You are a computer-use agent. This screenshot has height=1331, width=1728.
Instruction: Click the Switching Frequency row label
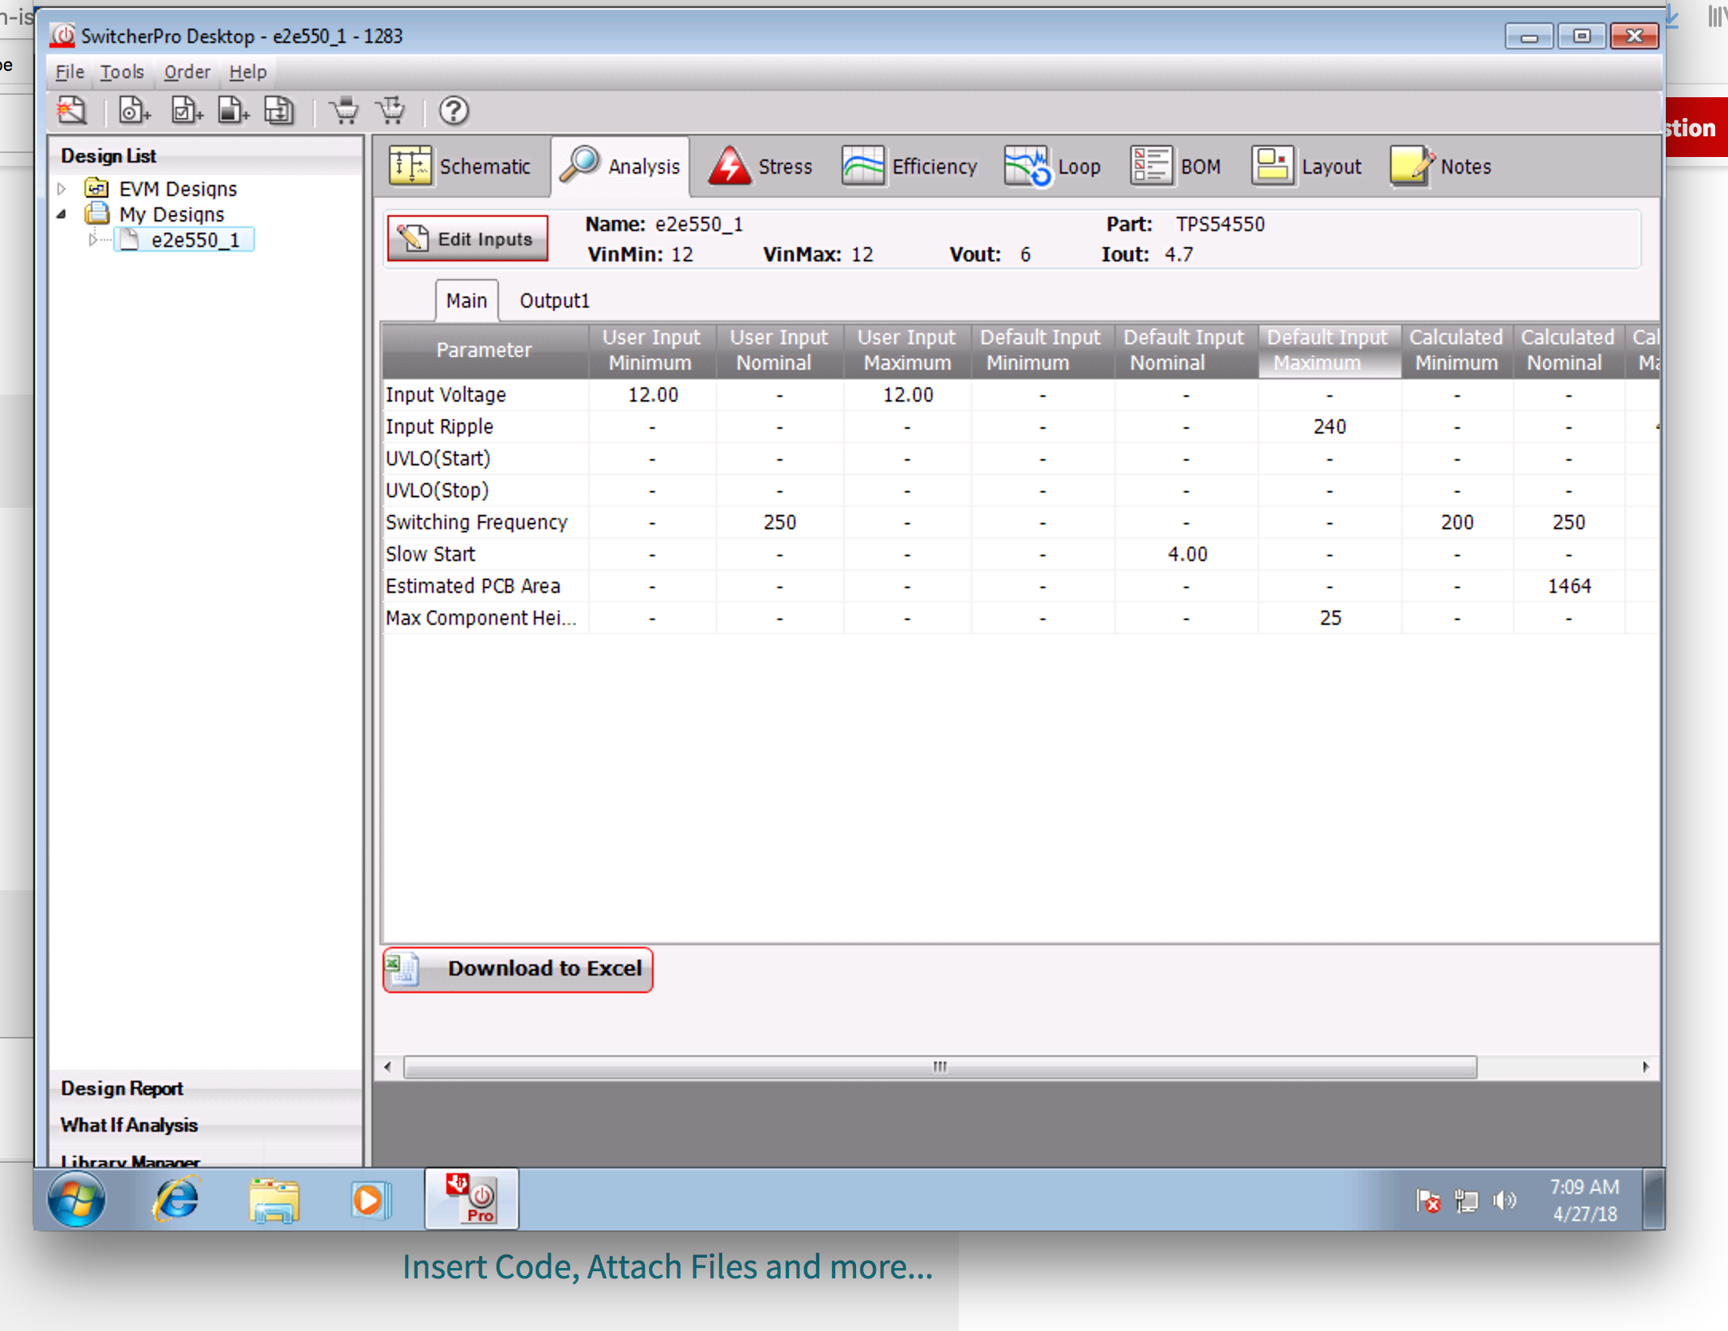(x=477, y=522)
